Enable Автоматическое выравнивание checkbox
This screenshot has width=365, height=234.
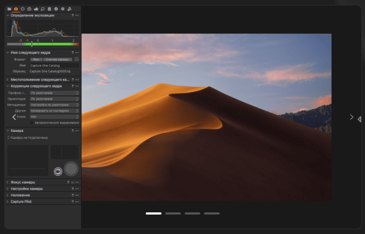click(32, 123)
